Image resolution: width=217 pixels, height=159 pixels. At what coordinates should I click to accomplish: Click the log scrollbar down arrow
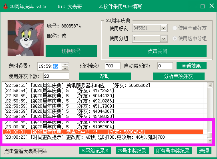pyautogui.click(x=210, y=141)
